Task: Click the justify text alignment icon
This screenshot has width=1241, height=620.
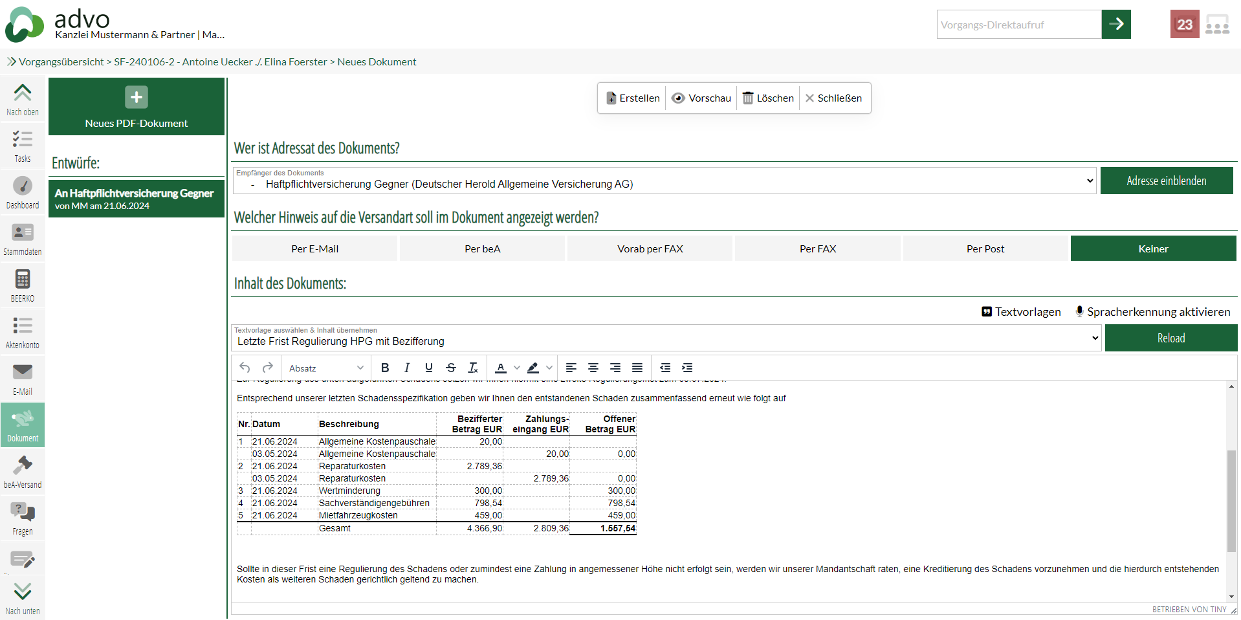Action: tap(637, 368)
